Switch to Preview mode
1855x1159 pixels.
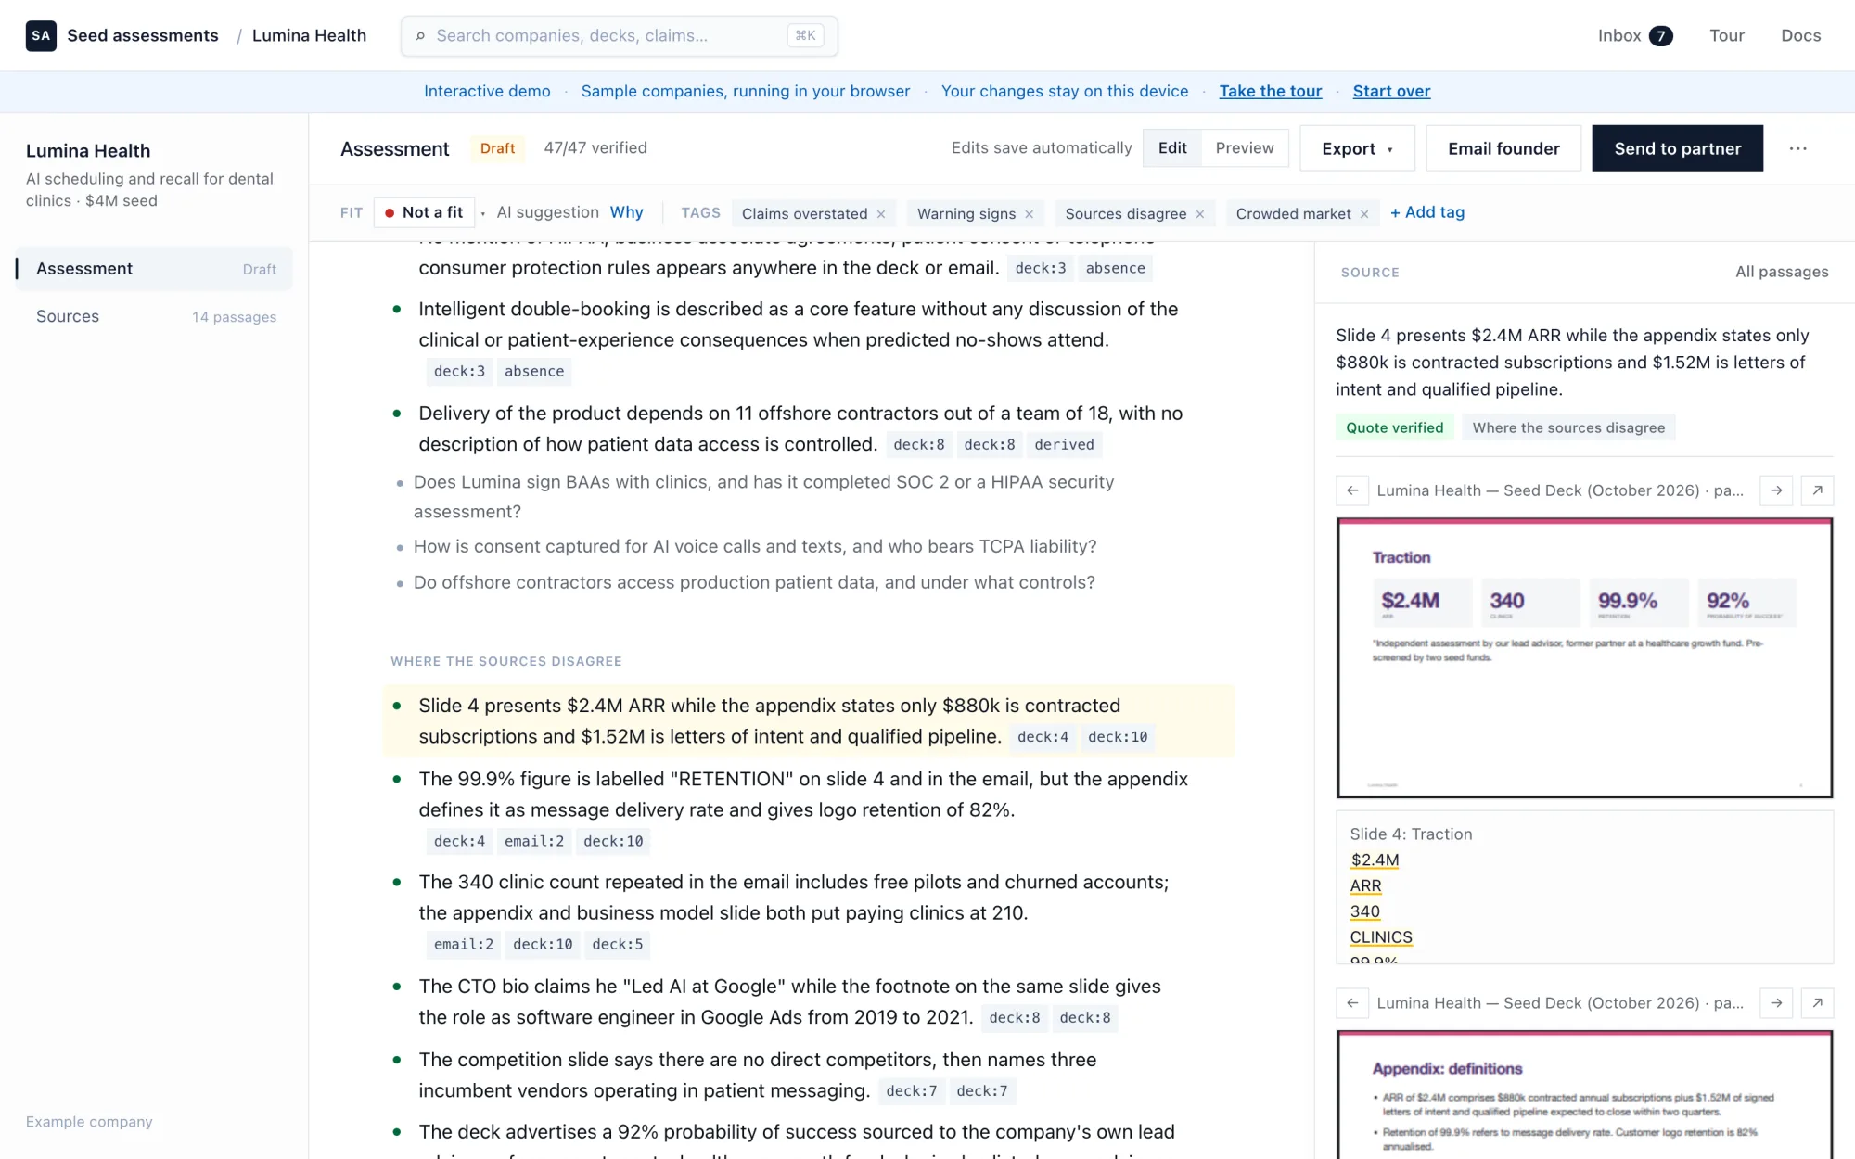(x=1245, y=148)
